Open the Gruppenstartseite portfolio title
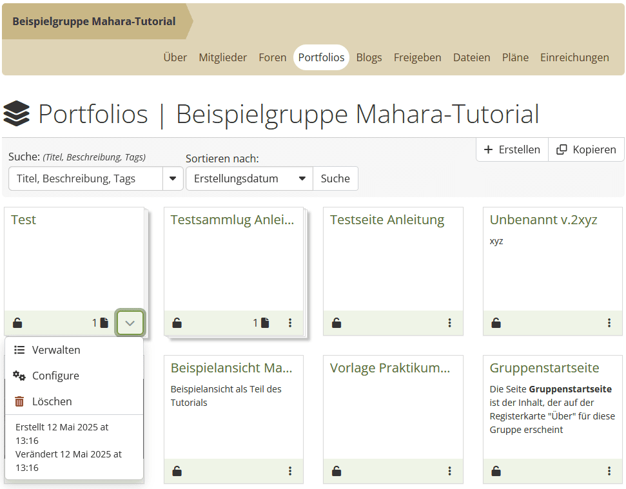 [x=544, y=368]
